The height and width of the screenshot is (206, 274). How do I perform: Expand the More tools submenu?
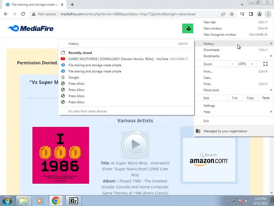click(234, 90)
